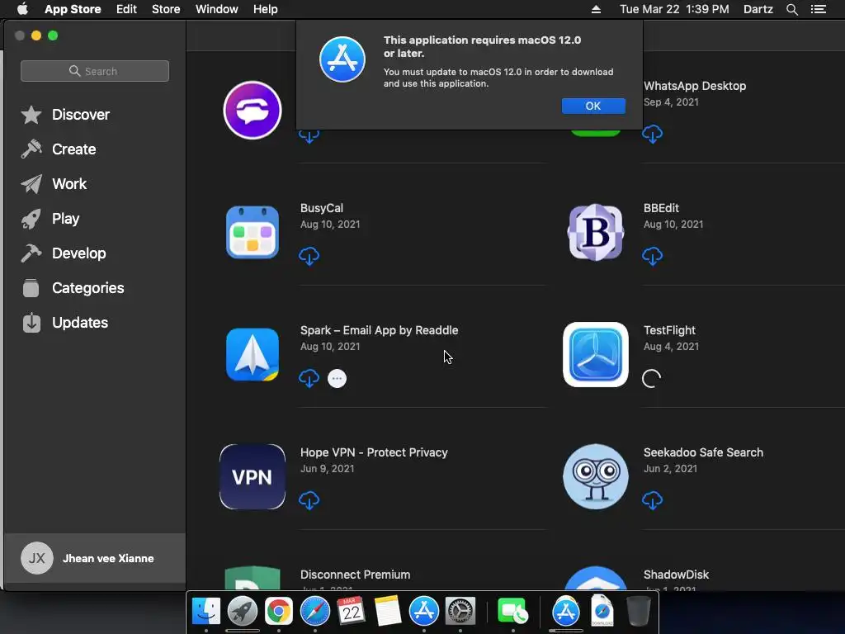Open the Updates download-arrow icon

(31, 323)
